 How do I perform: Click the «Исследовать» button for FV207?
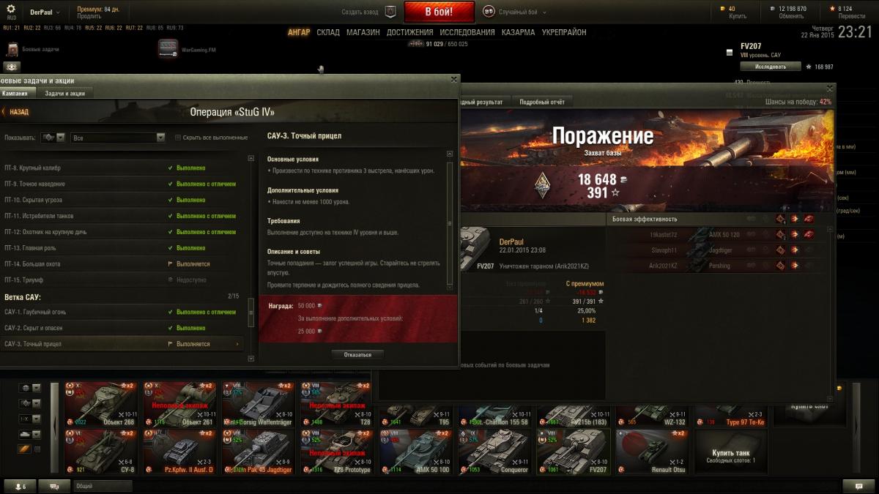pos(770,67)
